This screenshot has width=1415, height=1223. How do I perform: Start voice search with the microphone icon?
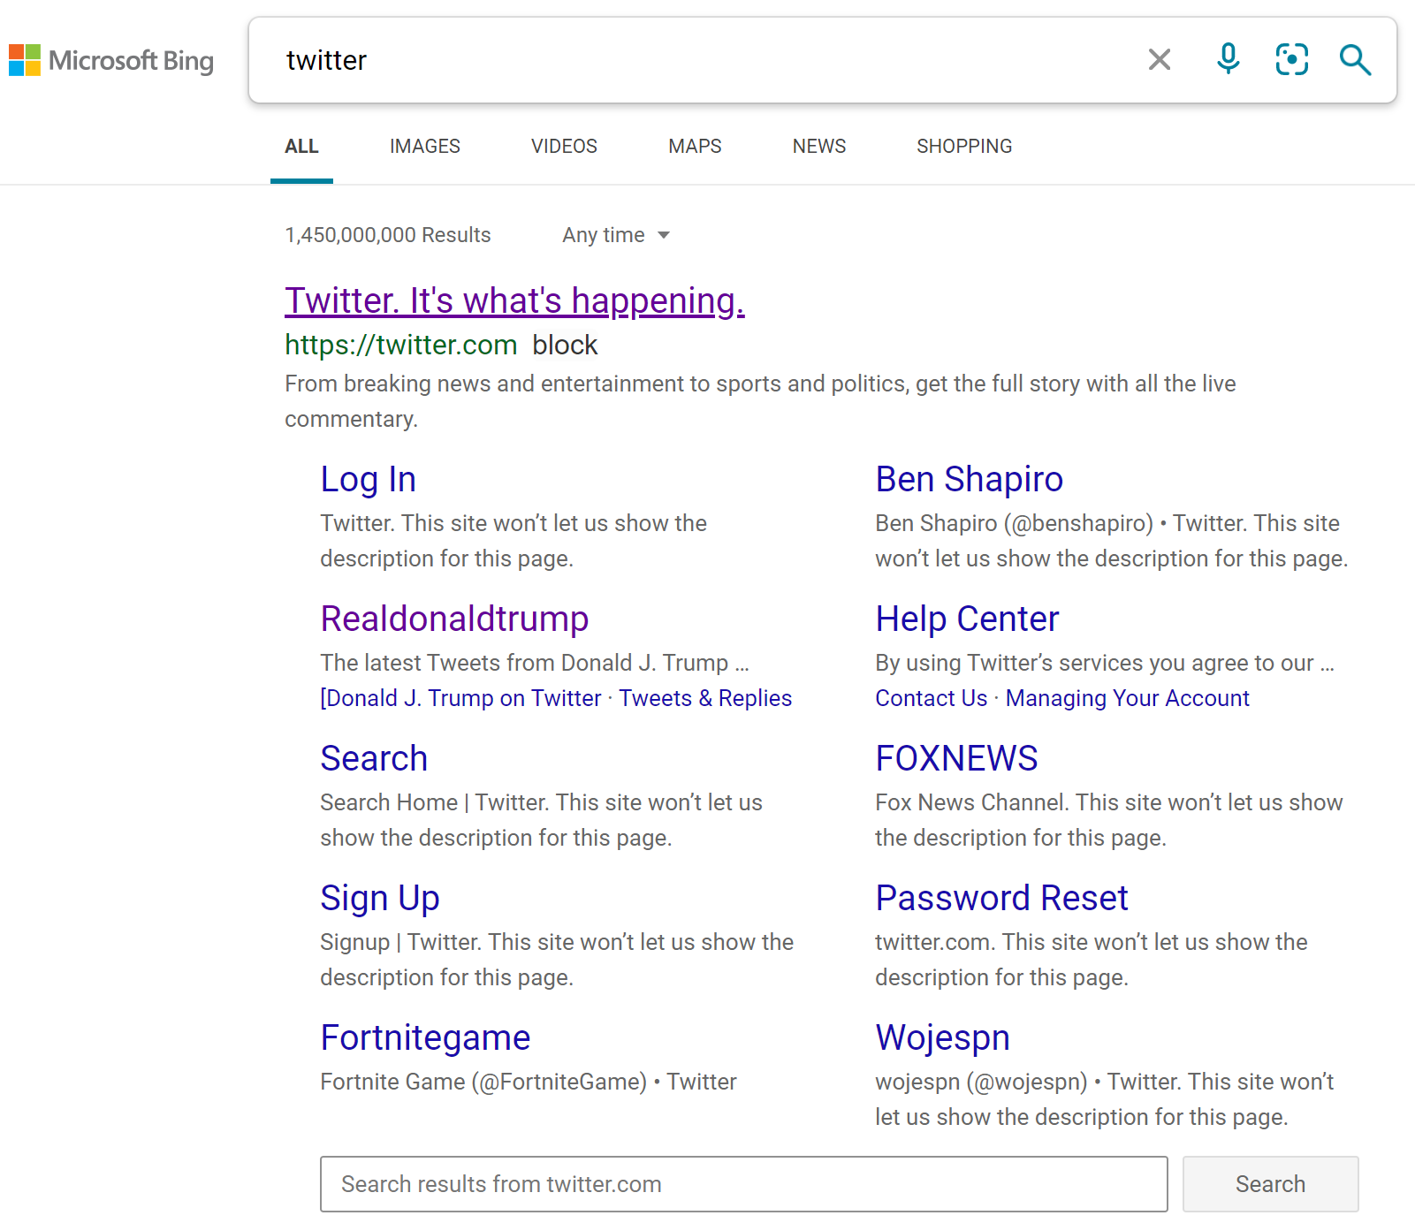(1226, 60)
